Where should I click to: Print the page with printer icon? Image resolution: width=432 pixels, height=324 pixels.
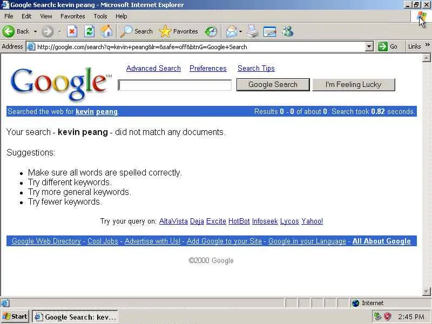coord(252,31)
